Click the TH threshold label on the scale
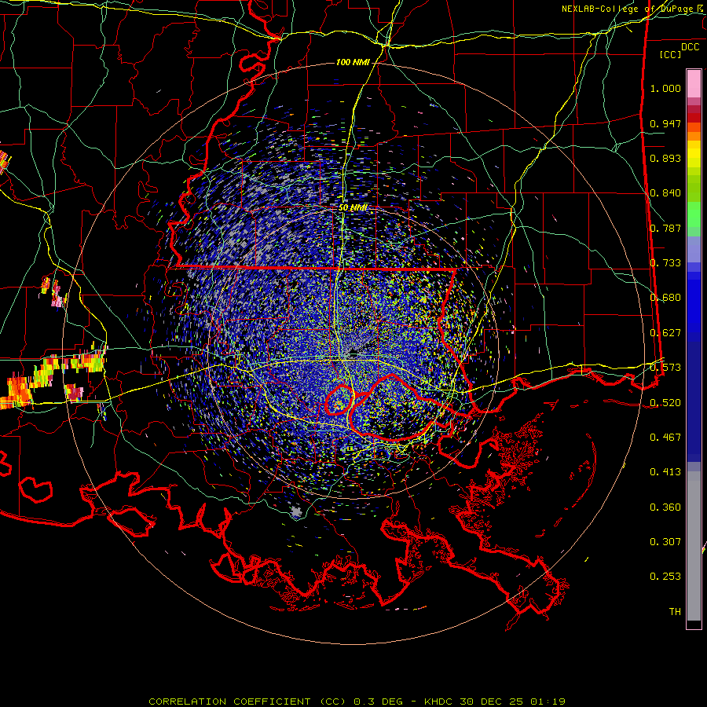 pyautogui.click(x=675, y=612)
